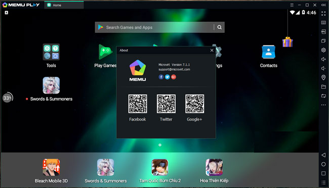Click the hanging gift box icon
This screenshot has width=329, height=188.
(287, 42)
